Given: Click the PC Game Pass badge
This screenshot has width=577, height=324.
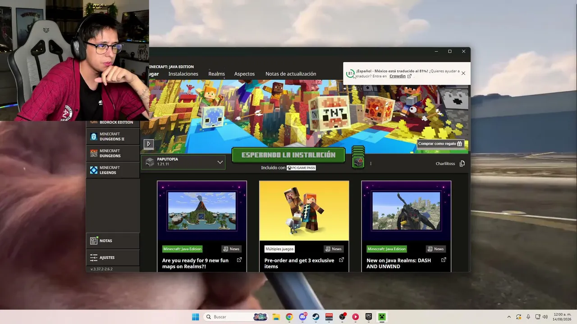Looking at the screenshot, I should click(301, 168).
